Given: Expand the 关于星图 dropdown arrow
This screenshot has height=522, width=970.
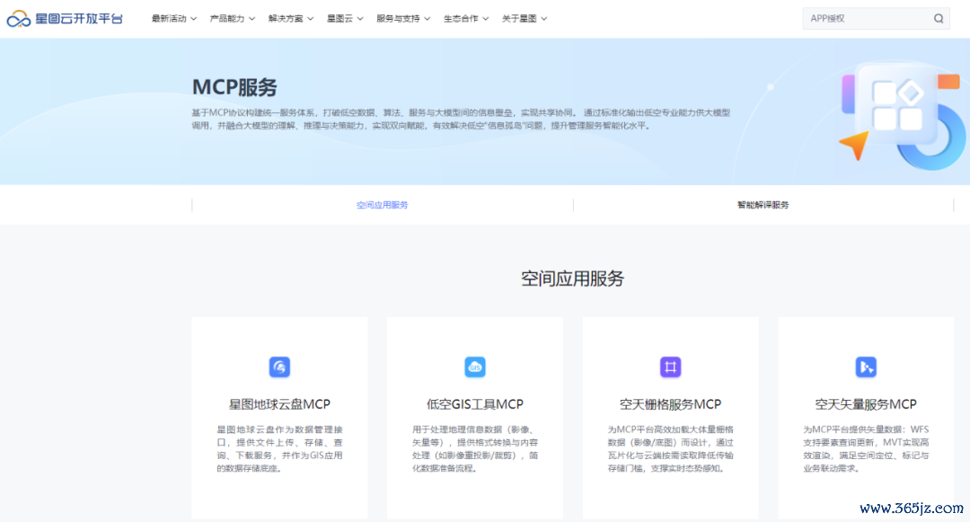Looking at the screenshot, I should click(543, 19).
